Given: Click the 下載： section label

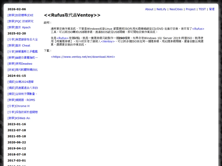Looking at the screenshot, I should (48, 50).
